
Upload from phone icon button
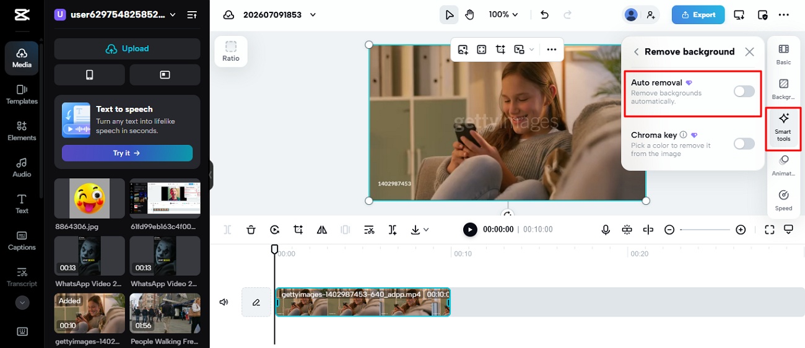(x=89, y=75)
